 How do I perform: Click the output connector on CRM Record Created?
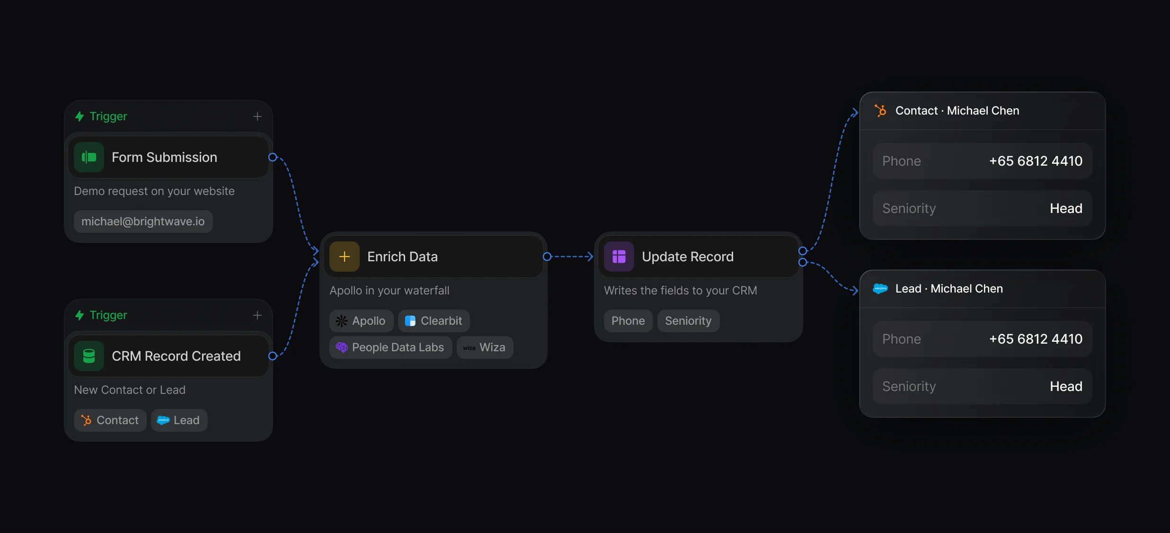273,356
